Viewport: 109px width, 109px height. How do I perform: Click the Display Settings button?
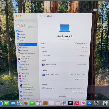(x=79, y=79)
